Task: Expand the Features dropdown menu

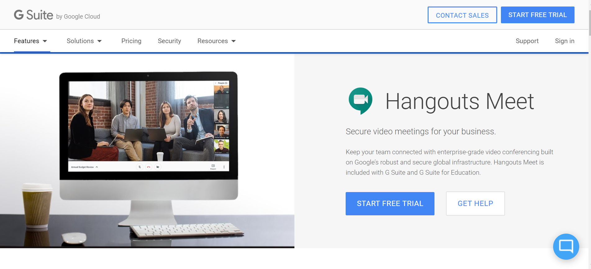Action: click(30, 41)
